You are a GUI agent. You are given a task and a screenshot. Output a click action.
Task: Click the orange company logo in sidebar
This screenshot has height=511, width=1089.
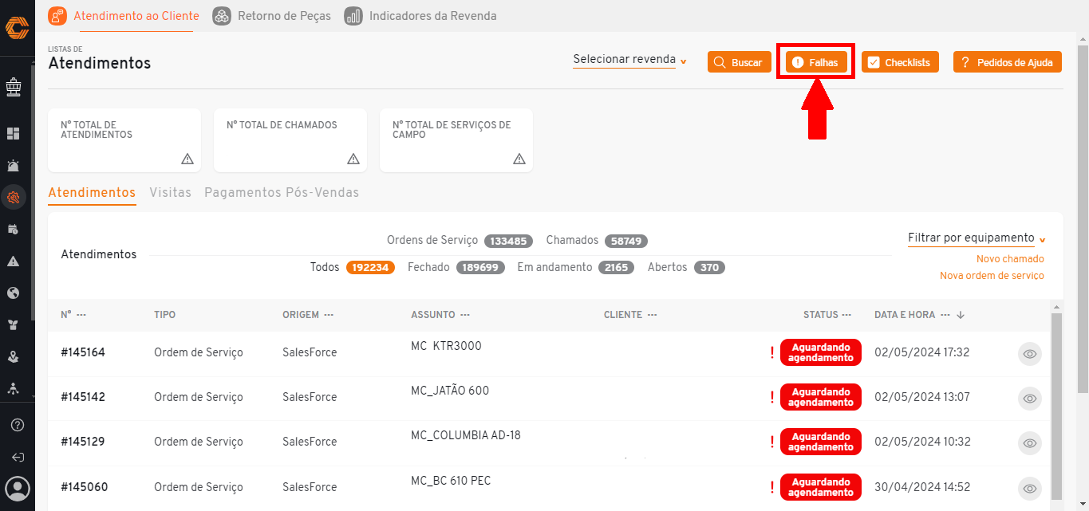tap(17, 28)
